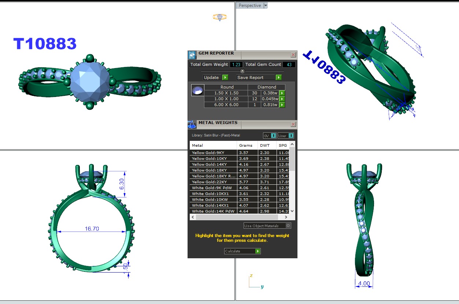
Task: Enable Use Object Materials option
Action: pyautogui.click(x=288, y=226)
